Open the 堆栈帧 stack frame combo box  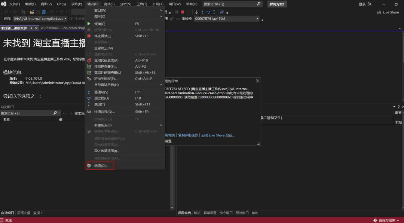click(226, 19)
